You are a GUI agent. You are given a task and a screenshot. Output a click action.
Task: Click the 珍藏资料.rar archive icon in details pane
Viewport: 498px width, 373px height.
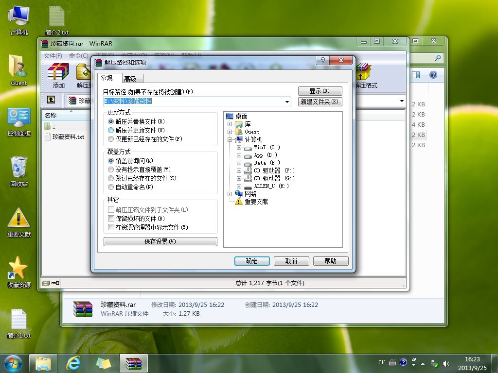coord(83,309)
